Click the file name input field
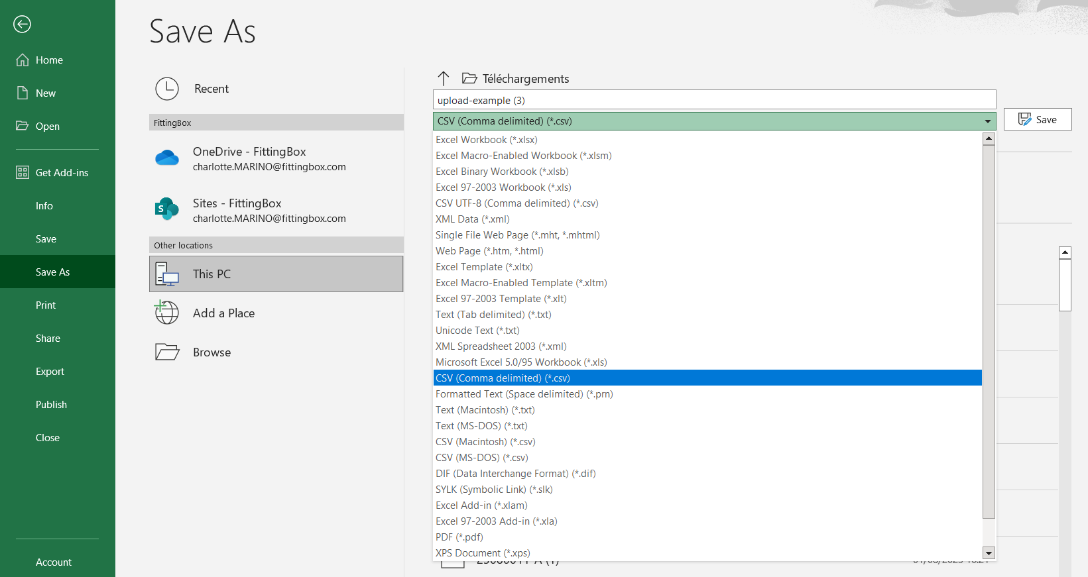Image resolution: width=1088 pixels, height=577 pixels. click(714, 101)
